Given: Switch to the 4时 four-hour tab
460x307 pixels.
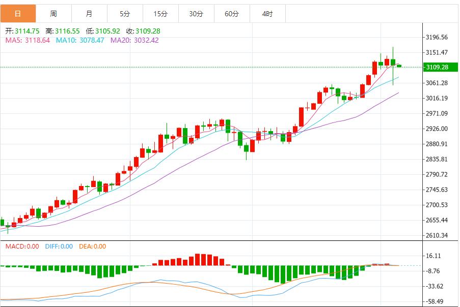Looking at the screenshot, I should (268, 13).
